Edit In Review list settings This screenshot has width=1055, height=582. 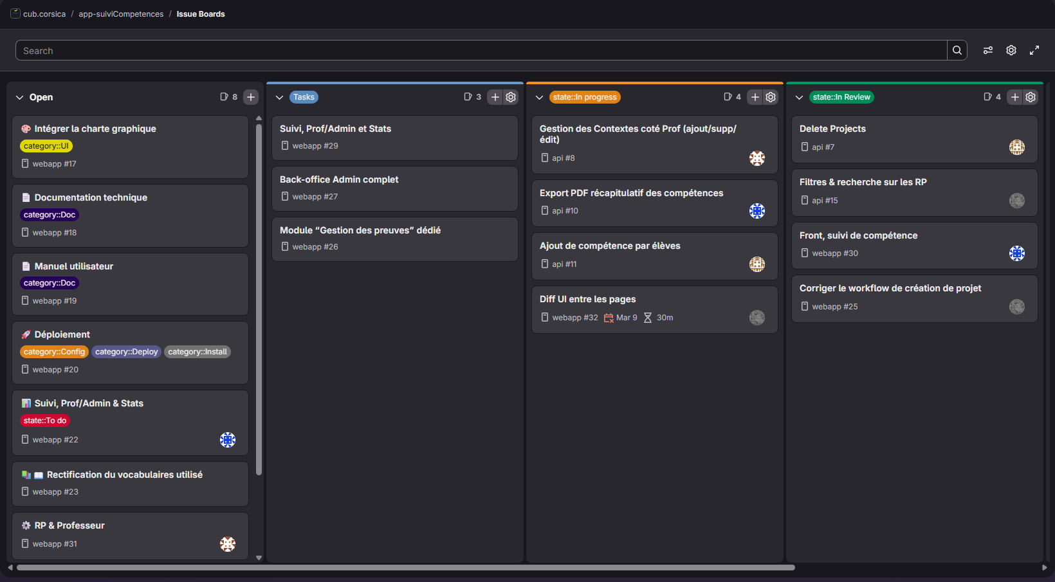coord(1031,97)
